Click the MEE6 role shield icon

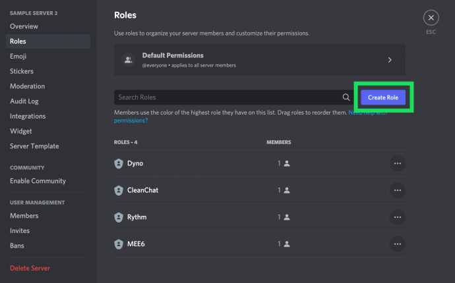(x=119, y=244)
